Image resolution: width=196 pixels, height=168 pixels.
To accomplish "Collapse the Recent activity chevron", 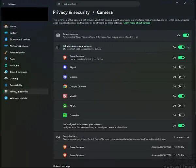I will (188, 137).
